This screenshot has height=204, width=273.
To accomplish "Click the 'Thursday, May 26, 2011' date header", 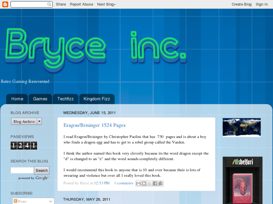I will (87, 199).
